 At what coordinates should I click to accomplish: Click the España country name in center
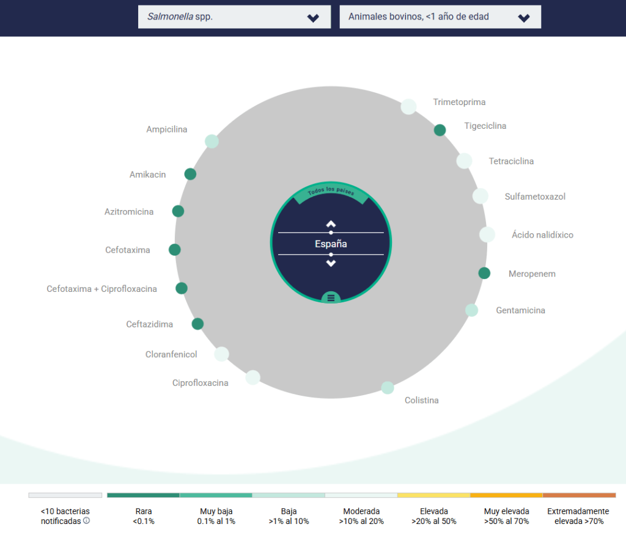(331, 244)
